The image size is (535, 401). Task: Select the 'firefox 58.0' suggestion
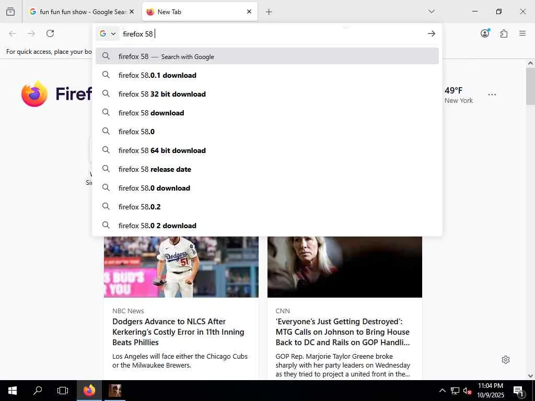click(x=267, y=131)
